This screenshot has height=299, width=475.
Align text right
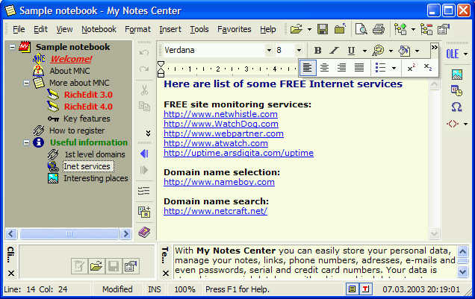click(342, 67)
